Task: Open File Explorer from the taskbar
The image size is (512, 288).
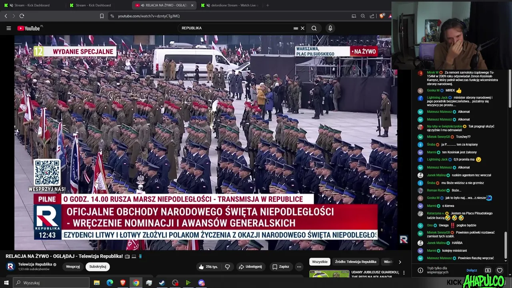Action: coord(96,283)
